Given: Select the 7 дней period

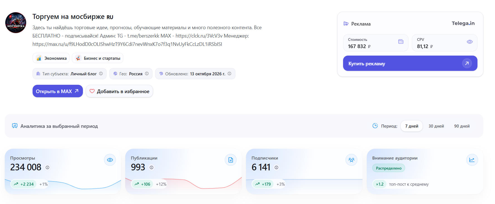Looking at the screenshot, I should click(412, 126).
